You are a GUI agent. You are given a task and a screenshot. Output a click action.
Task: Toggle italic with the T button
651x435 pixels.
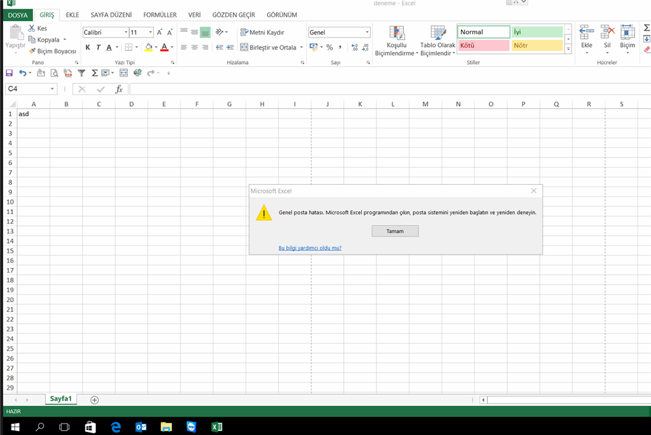point(99,47)
